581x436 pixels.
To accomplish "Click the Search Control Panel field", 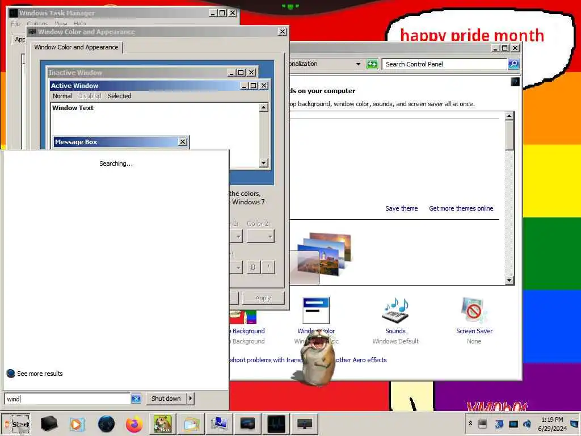I will click(x=444, y=64).
